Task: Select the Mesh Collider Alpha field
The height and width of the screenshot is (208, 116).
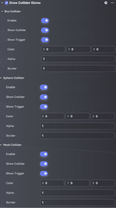Action: 77,193
